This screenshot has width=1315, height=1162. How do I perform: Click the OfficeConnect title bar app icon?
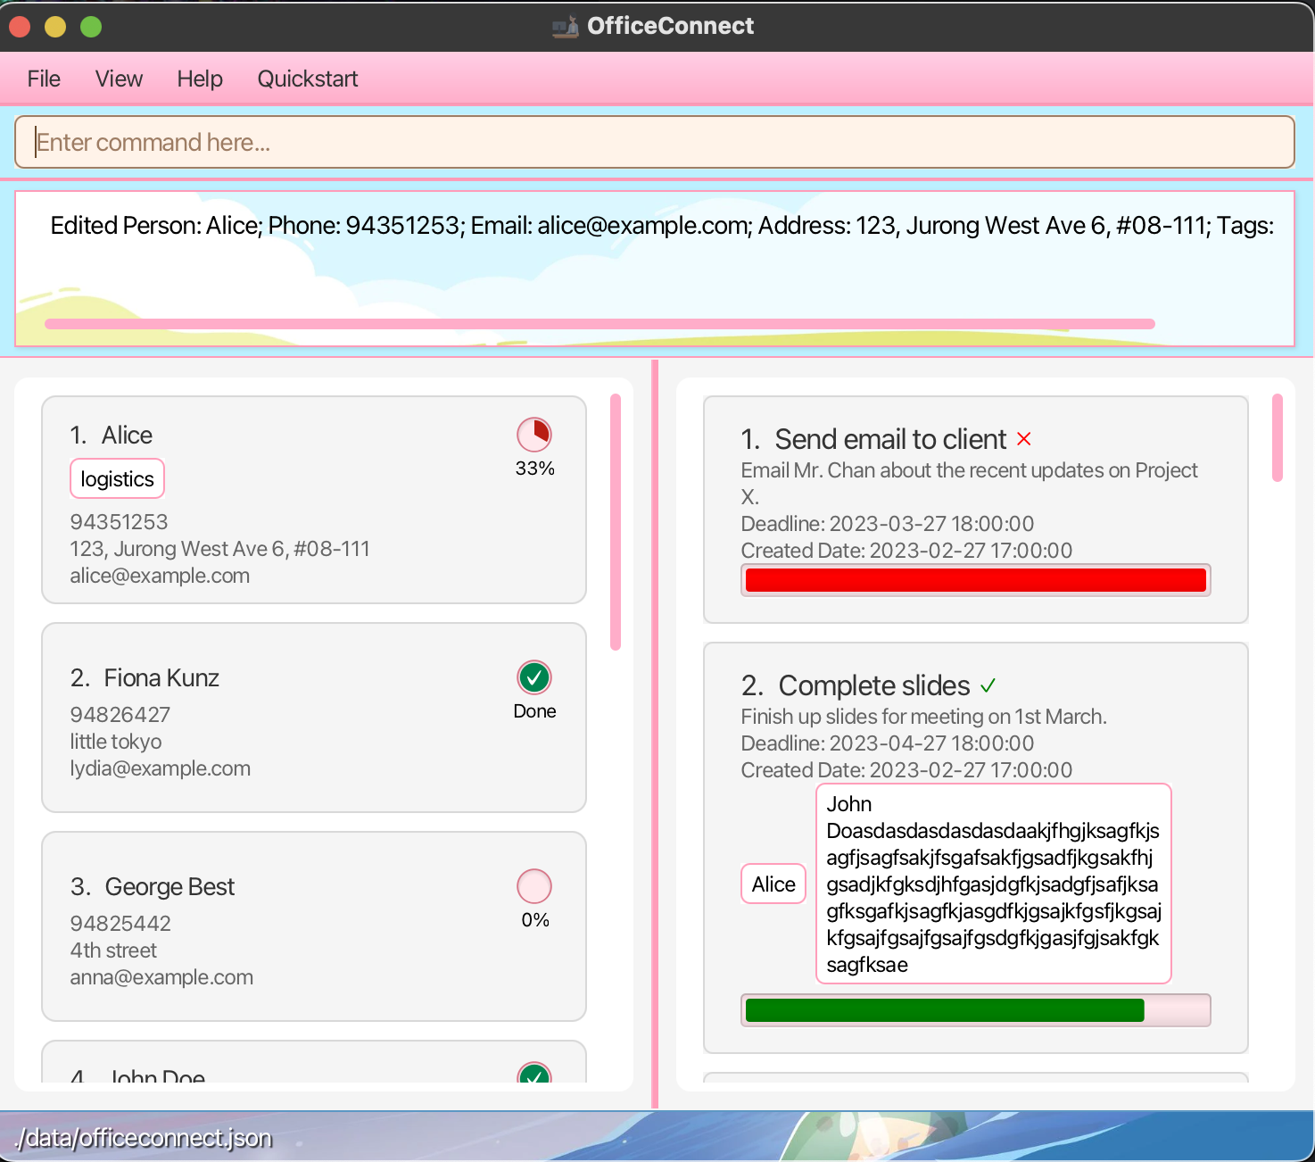(x=565, y=27)
